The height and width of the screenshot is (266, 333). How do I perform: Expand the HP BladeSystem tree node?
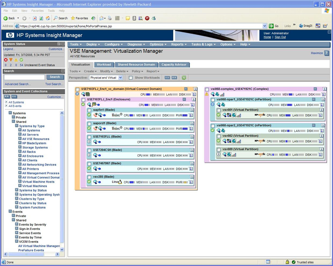click(x=20, y=143)
